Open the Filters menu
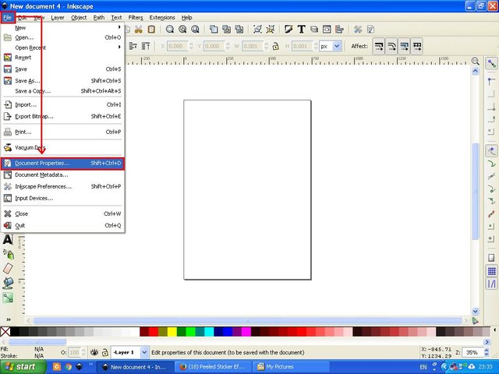Screen dimensions: 499x374 pos(136,17)
